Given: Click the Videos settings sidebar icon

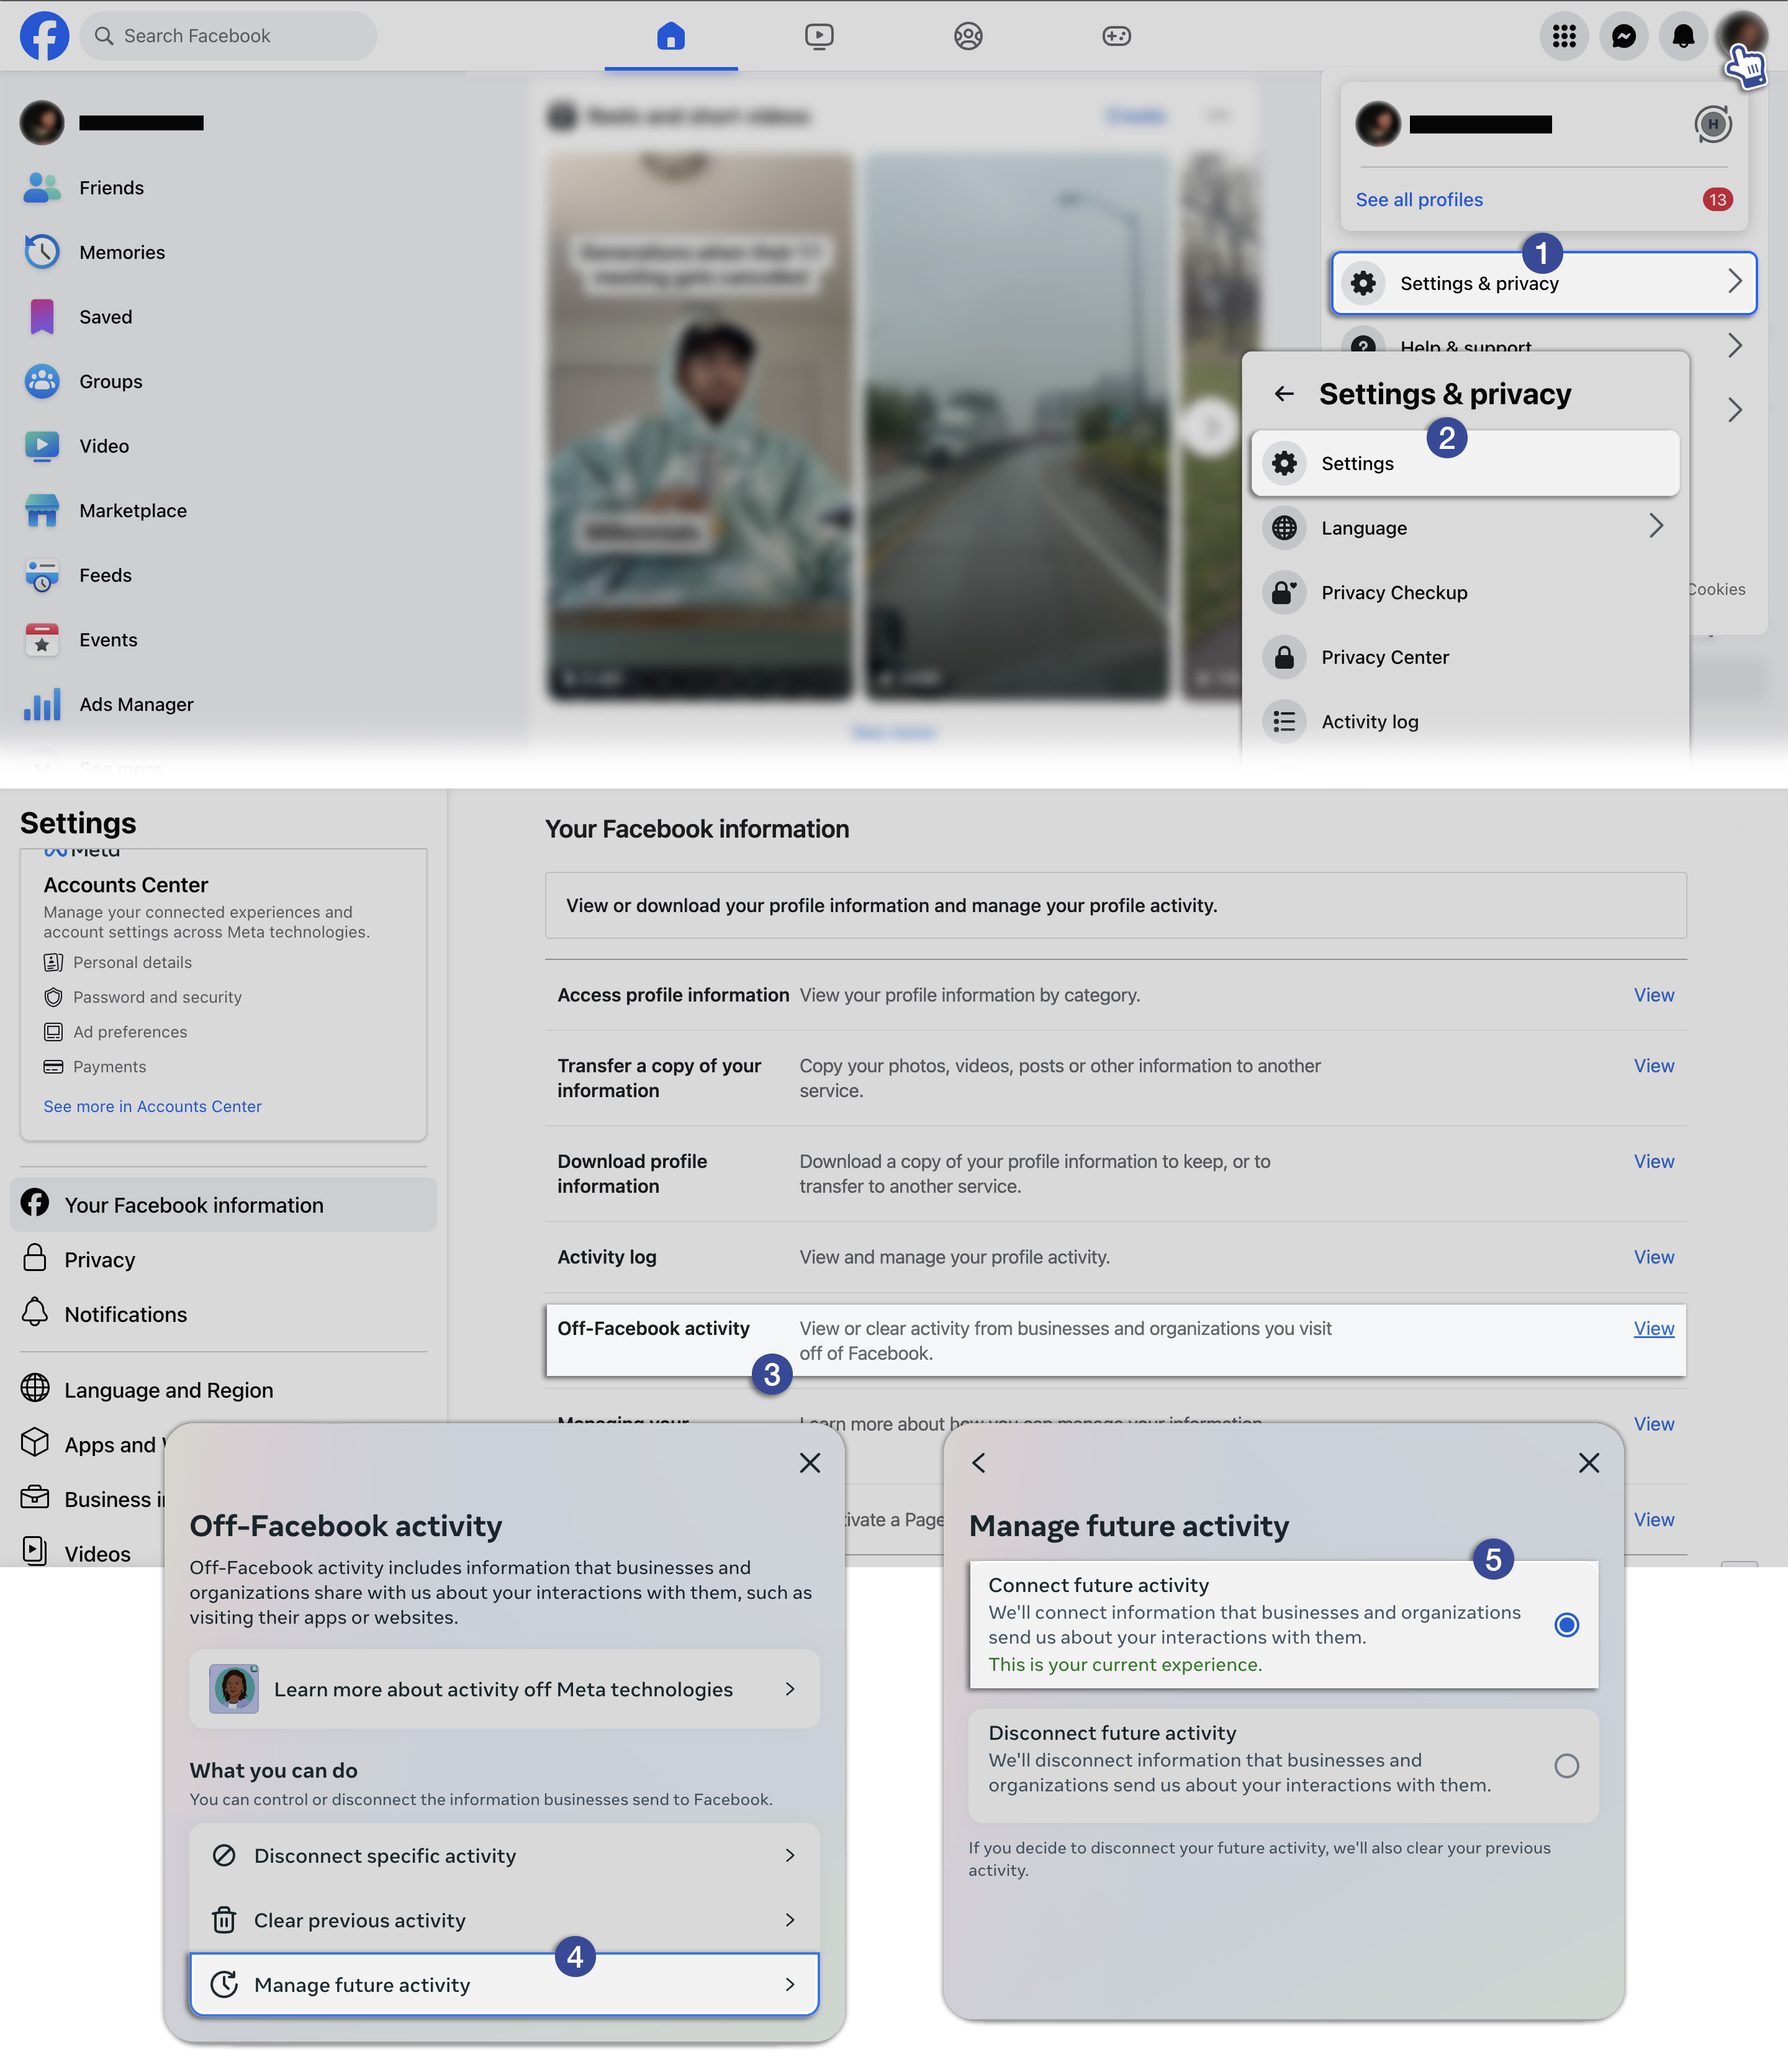Looking at the screenshot, I should tap(35, 1552).
